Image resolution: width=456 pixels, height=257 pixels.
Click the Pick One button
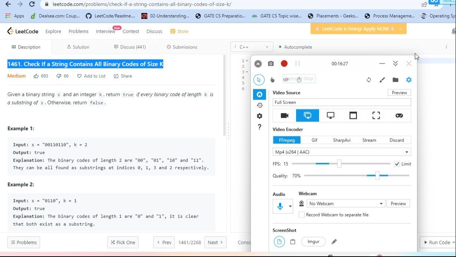122,243
